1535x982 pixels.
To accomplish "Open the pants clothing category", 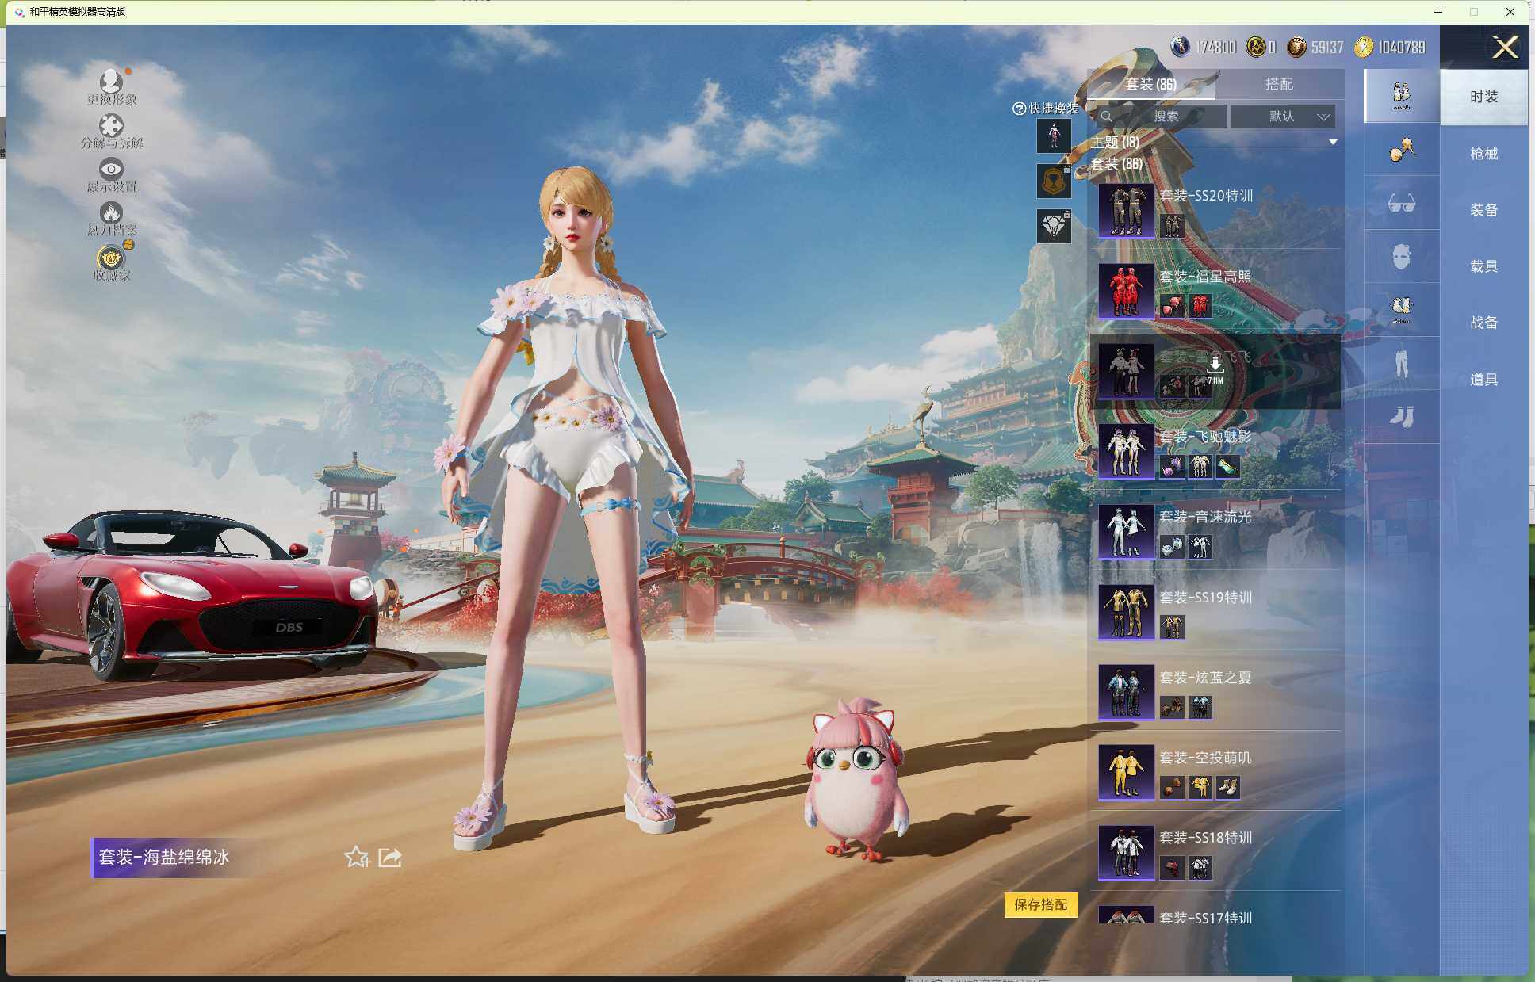I will [x=1401, y=363].
